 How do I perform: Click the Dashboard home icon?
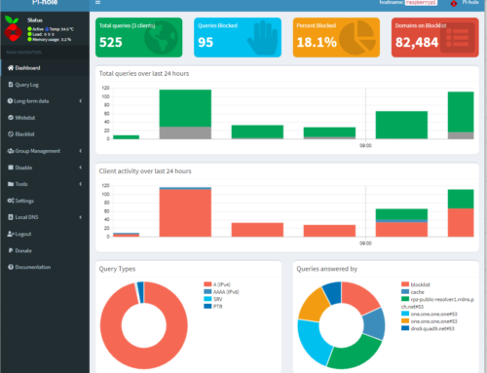tap(11, 68)
